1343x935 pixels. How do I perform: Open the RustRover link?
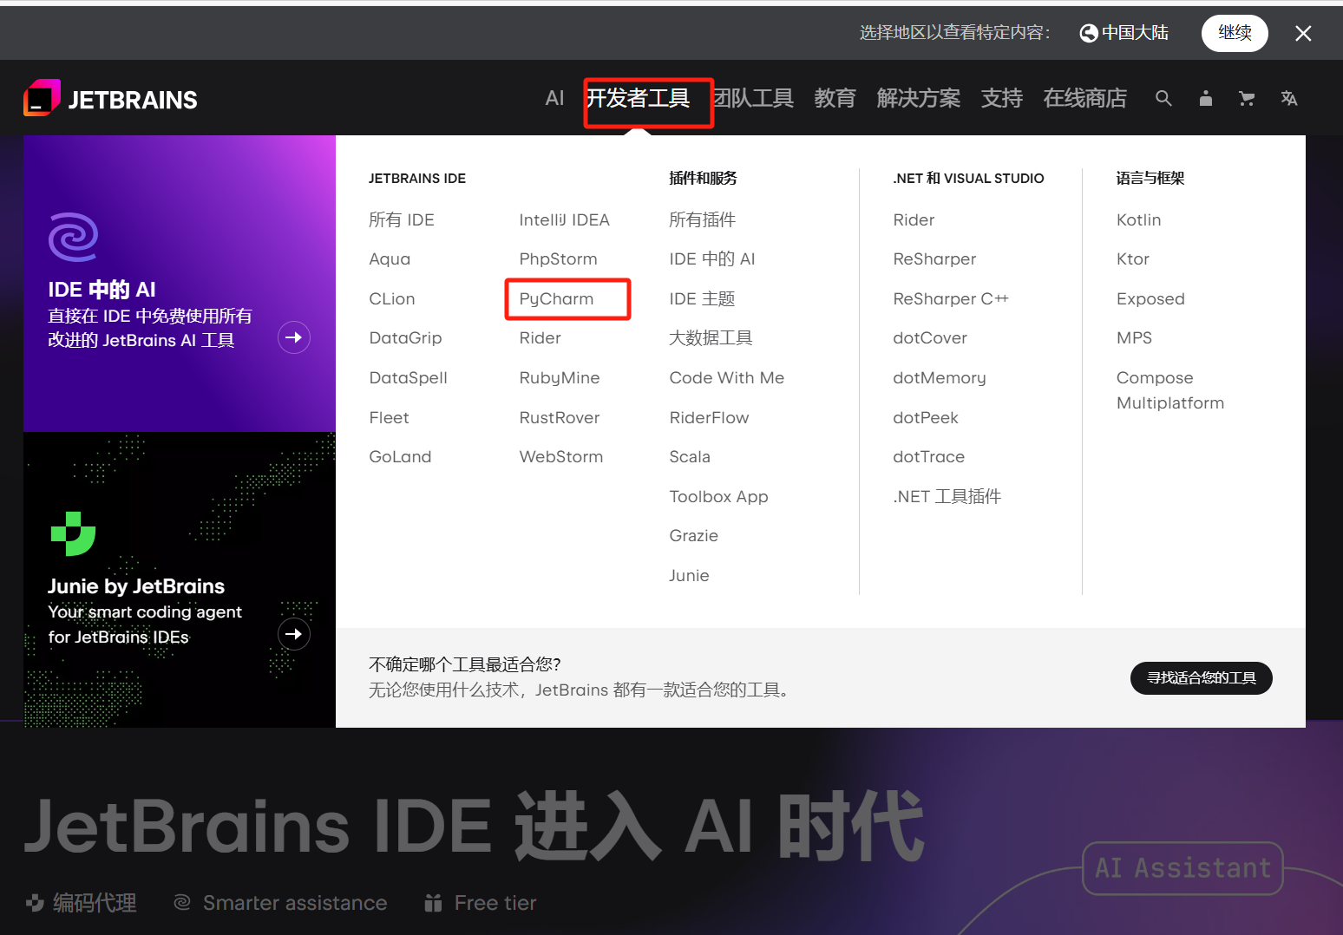pyautogui.click(x=560, y=417)
